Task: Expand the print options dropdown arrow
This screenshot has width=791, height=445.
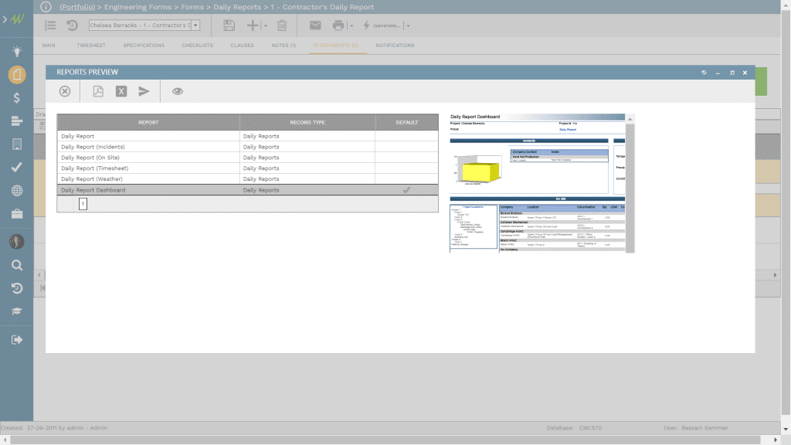Action: (351, 25)
